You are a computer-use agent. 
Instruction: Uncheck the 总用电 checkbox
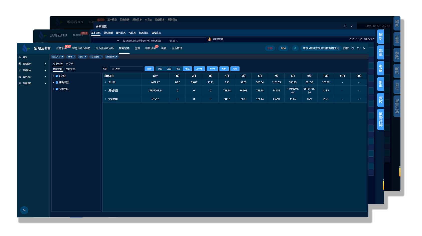pos(57,76)
